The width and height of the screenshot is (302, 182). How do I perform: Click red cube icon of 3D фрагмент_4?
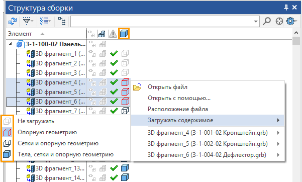pos(125,82)
